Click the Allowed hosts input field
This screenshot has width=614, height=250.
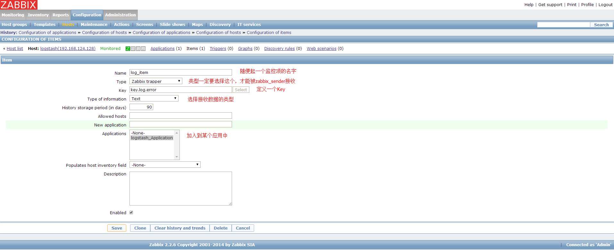coord(181,116)
